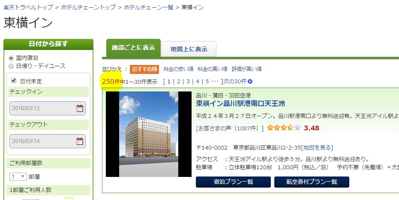
Task: Open the 楽天トラベルトップ breadcrumb link
Action: click(28, 7)
